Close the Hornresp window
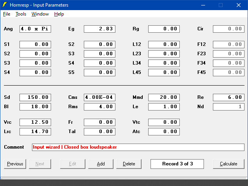The image size is (248, 186). point(239,5)
